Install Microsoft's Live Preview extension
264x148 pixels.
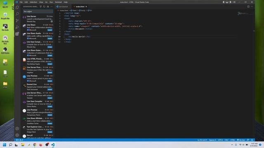click(50, 81)
